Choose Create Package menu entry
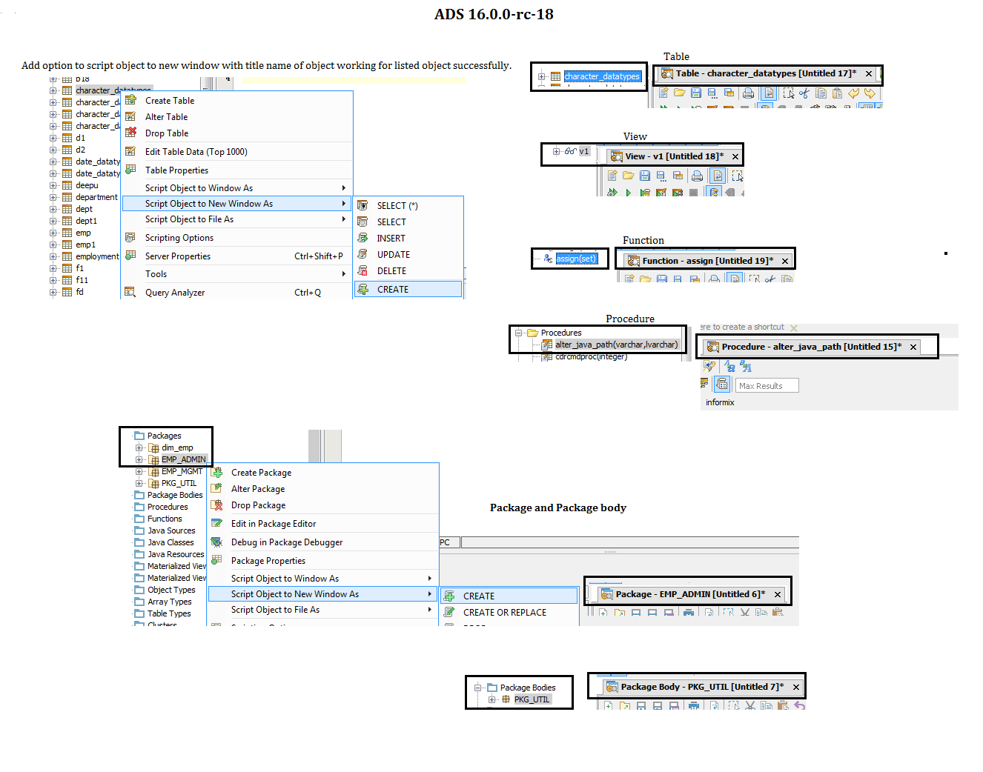 point(323,472)
